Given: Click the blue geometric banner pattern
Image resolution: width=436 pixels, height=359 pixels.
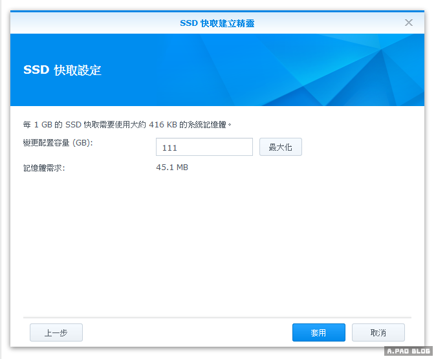Looking at the screenshot, I should (336, 71).
